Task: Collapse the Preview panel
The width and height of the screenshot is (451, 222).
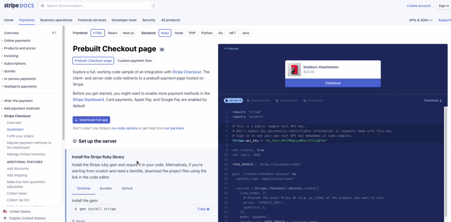Action: 231,49
